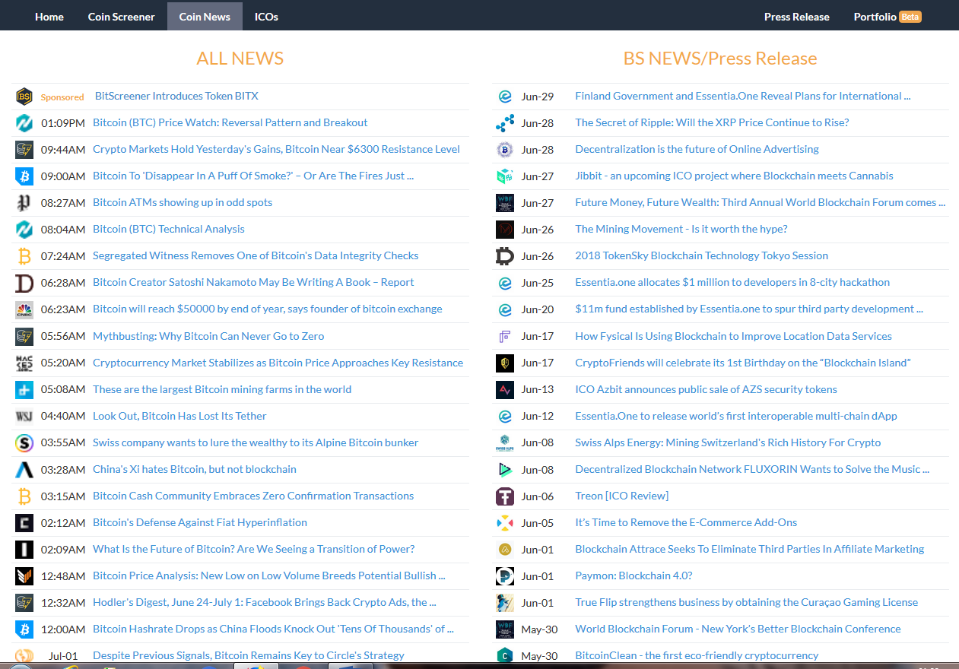Click Treon icon beside 'Treon [ICO Review]'
This screenshot has height=669, width=959.
505,496
